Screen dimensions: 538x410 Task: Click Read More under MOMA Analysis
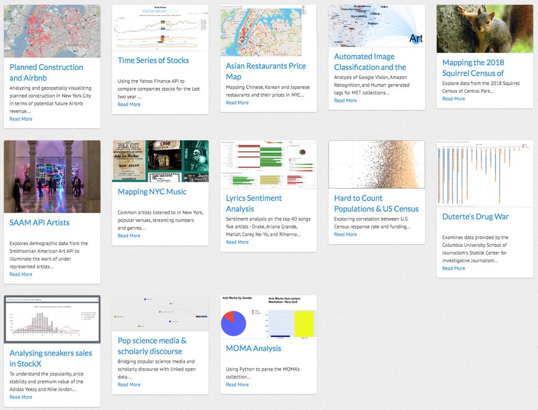237,384
